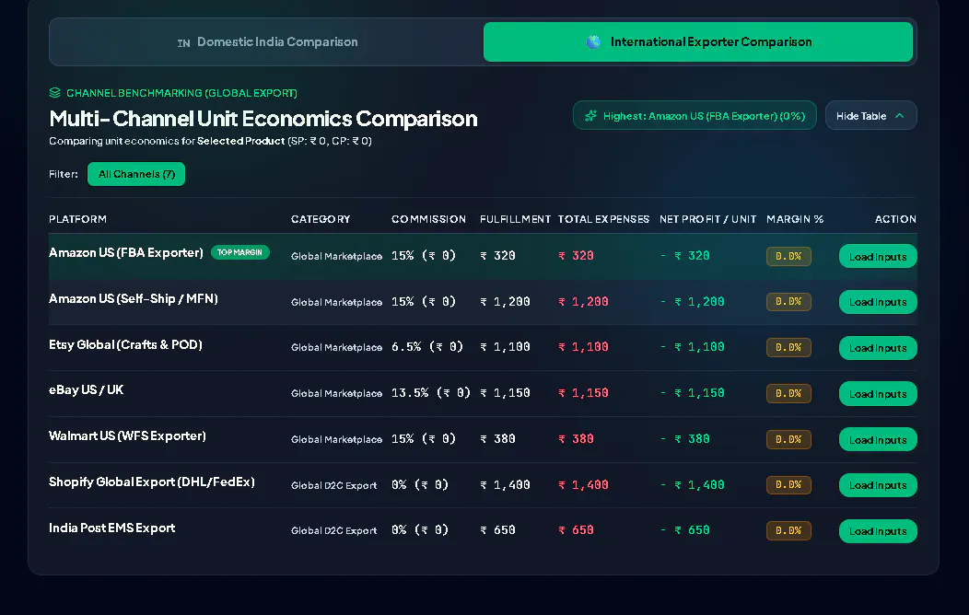Image resolution: width=969 pixels, height=615 pixels.
Task: Select the Etsy Global (Crafts & POD) platform name
Action: point(125,344)
